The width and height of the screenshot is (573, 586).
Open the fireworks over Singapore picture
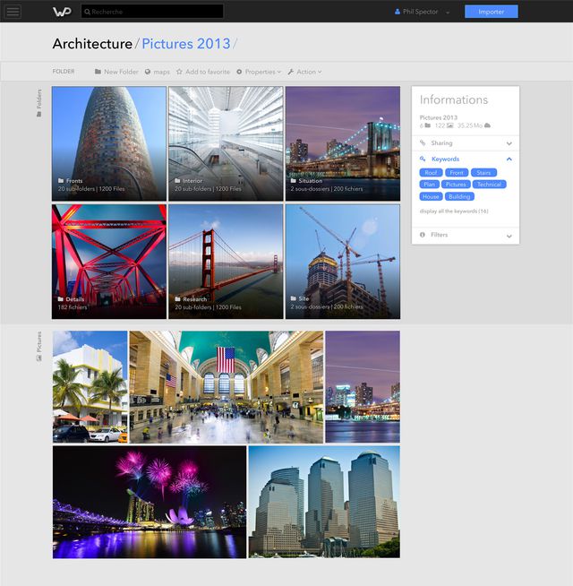(150, 502)
